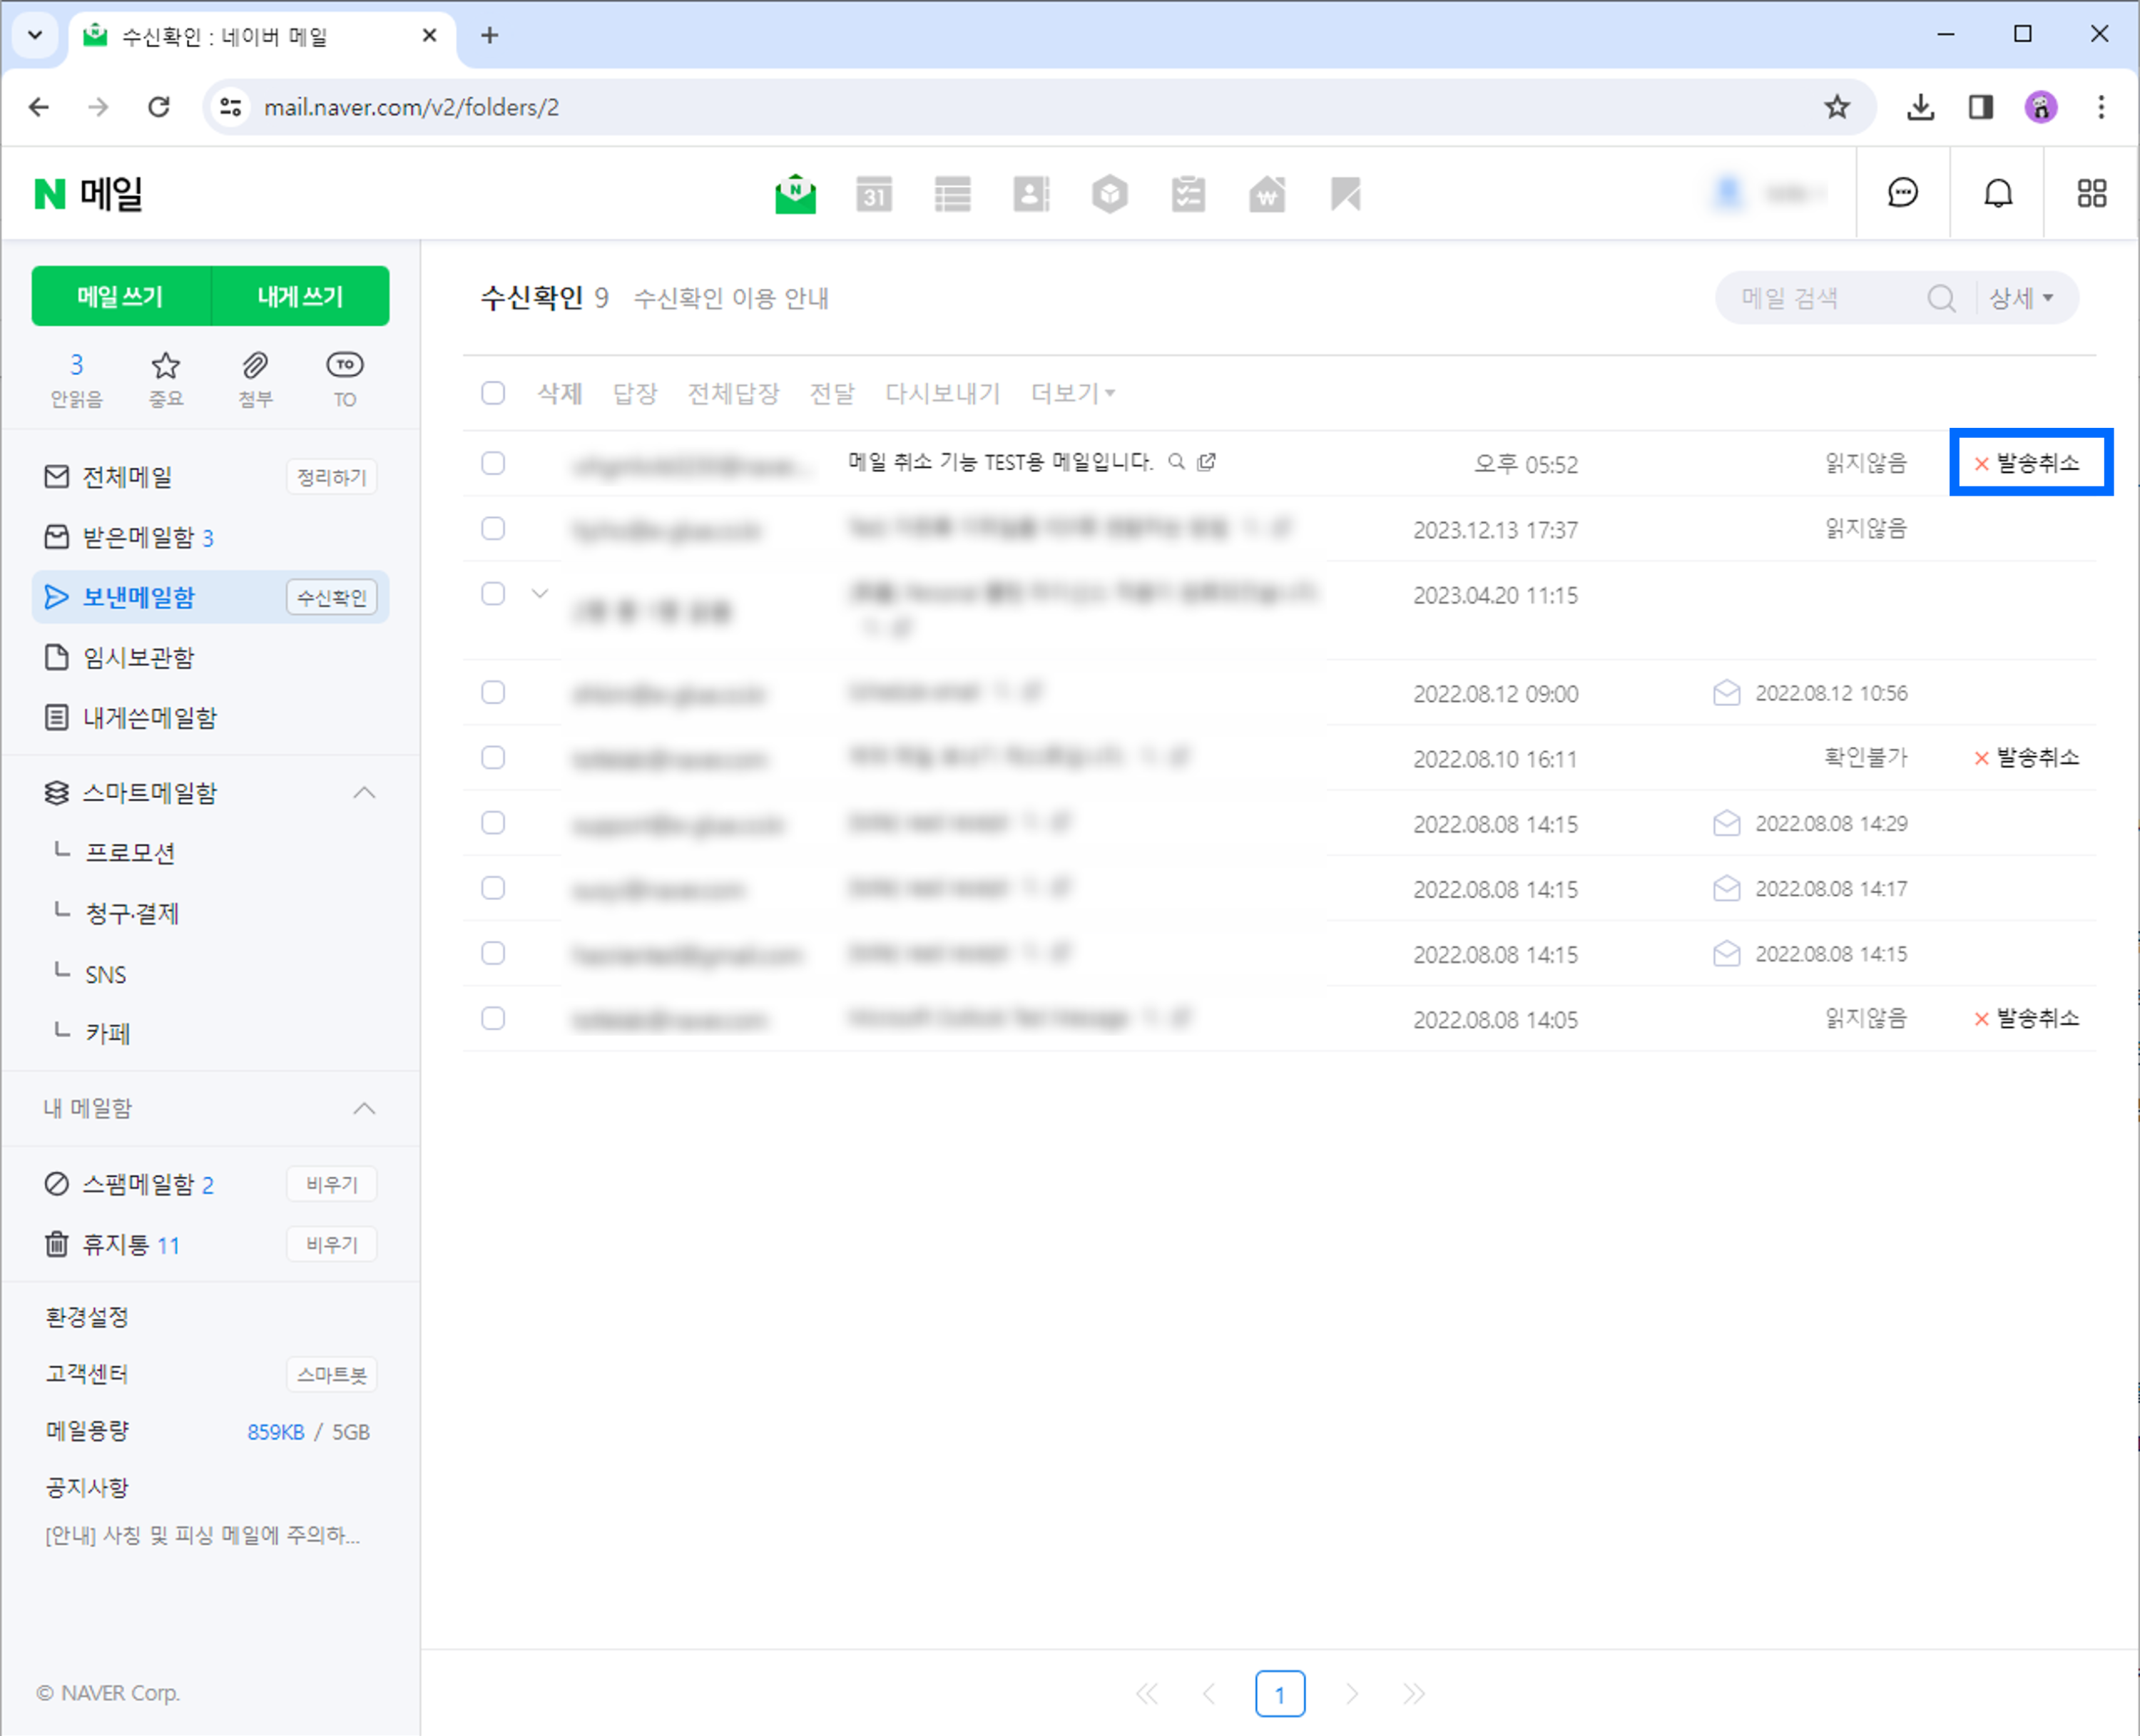Open the 받은메일함 folder

coord(138,537)
